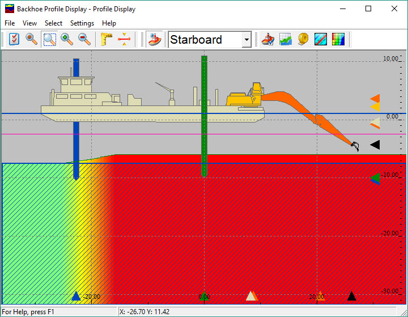Click the dredge vessel icon beside Starboard
Image resolution: width=408 pixels, height=317 pixels.
154,39
